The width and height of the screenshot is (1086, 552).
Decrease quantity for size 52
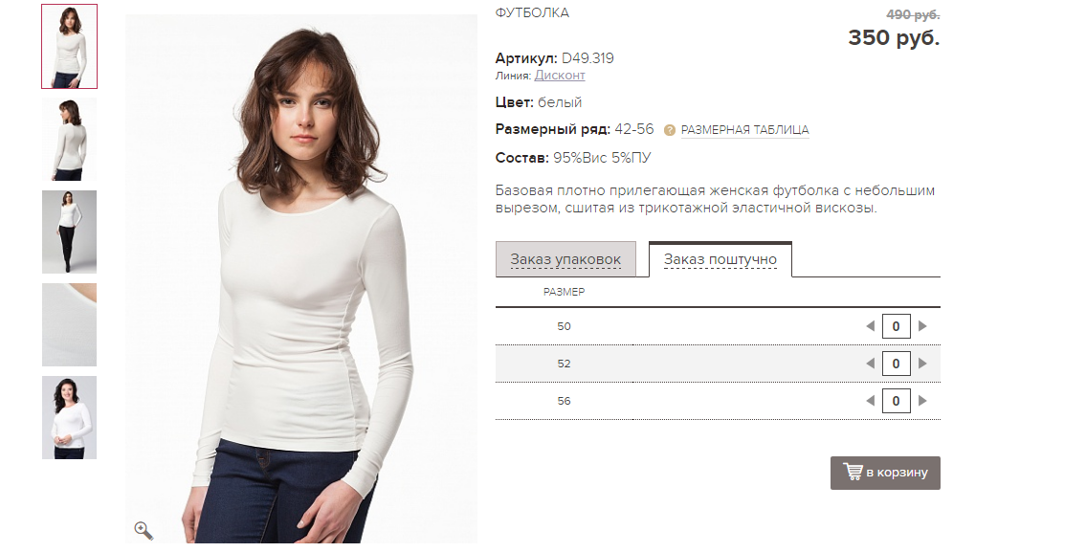tap(871, 363)
